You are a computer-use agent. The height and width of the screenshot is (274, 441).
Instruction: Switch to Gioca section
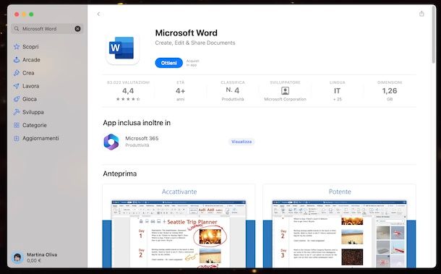point(30,99)
